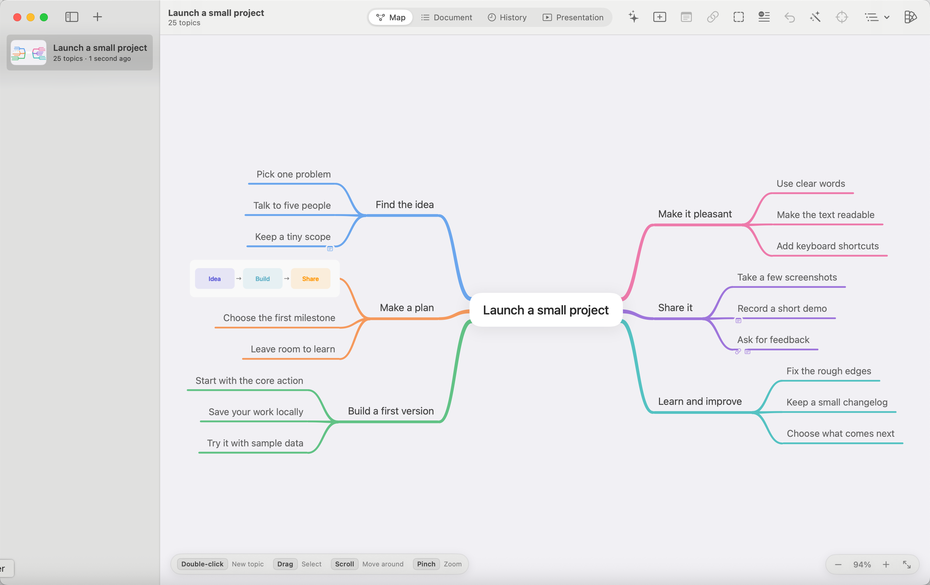Image resolution: width=930 pixels, height=585 pixels.
Task: Open note icon beside Record a short demo
Action: (738, 320)
